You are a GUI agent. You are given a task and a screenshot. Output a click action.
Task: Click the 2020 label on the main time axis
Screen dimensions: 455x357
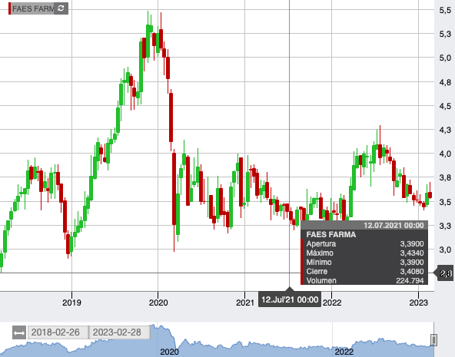158,302
